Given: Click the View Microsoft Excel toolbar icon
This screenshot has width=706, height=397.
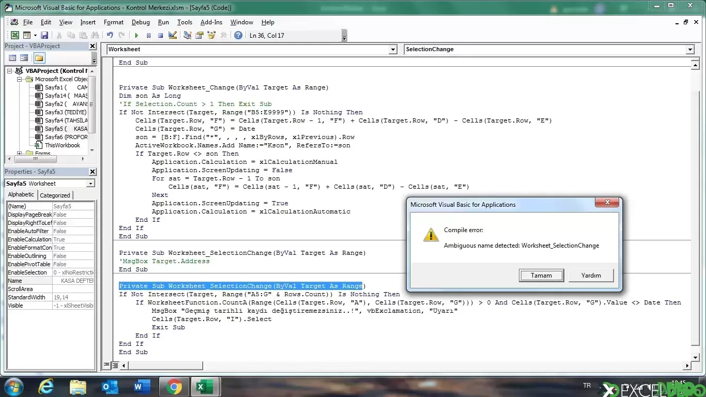Looking at the screenshot, I should pyautogui.click(x=14, y=35).
